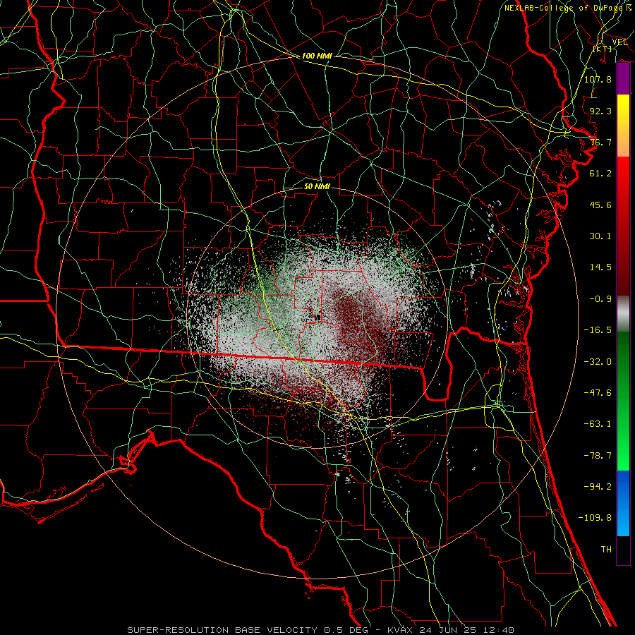Click the [KT] units label

603,49
